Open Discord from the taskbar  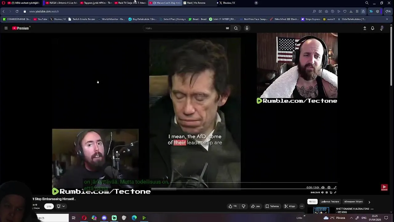pyautogui.click(x=104, y=218)
